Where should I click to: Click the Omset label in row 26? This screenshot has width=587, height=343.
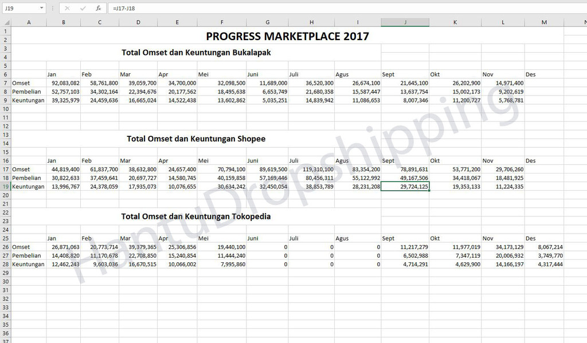click(21, 247)
